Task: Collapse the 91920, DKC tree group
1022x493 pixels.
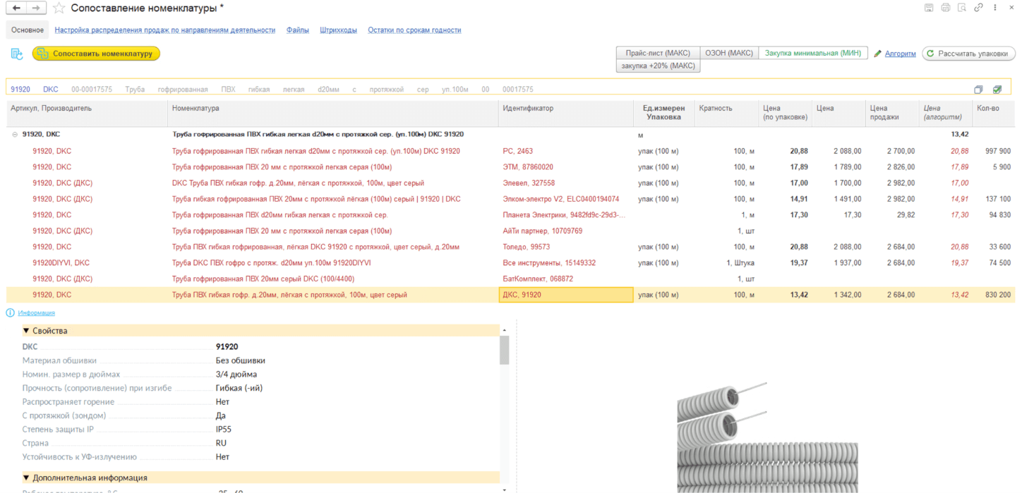Action: tap(15, 134)
